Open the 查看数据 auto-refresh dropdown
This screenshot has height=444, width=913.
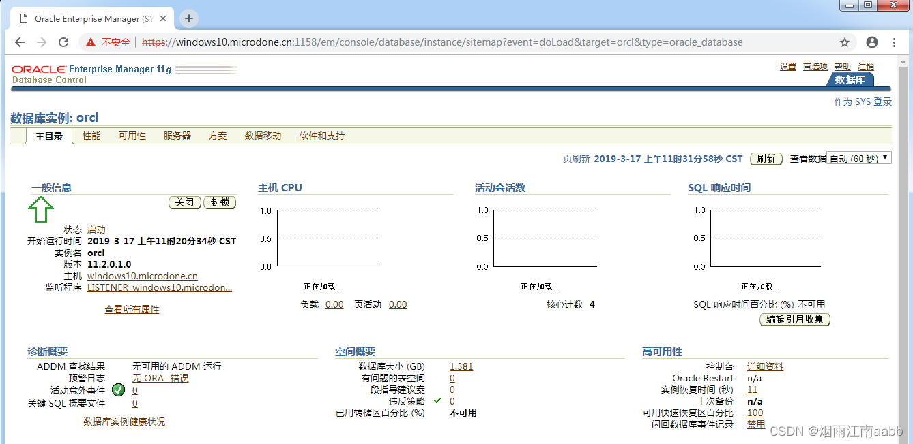[x=858, y=159]
